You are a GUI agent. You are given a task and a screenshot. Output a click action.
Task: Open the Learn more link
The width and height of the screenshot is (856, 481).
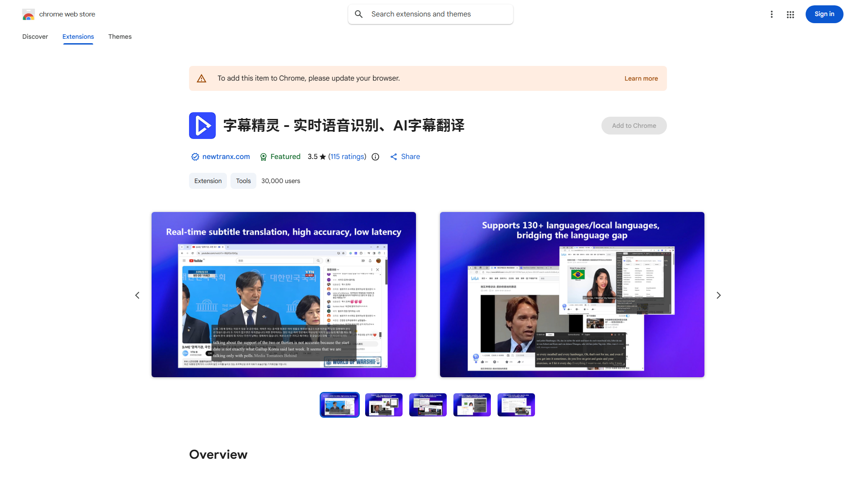[x=641, y=78]
